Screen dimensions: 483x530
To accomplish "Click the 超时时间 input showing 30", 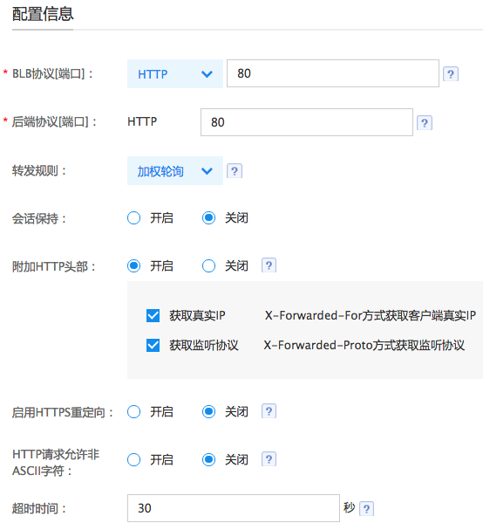I will click(x=234, y=508).
